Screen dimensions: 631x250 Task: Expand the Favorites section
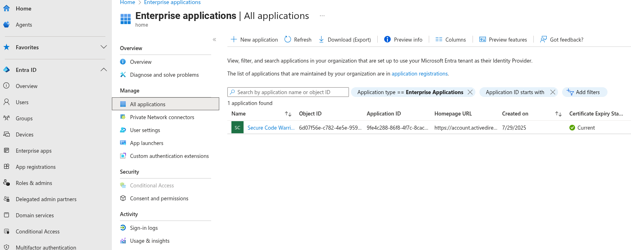pos(104,47)
